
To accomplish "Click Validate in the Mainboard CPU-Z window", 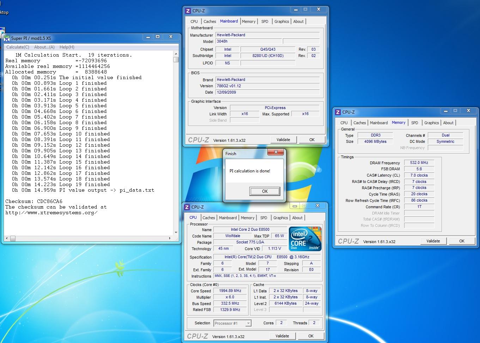I will click(283, 140).
